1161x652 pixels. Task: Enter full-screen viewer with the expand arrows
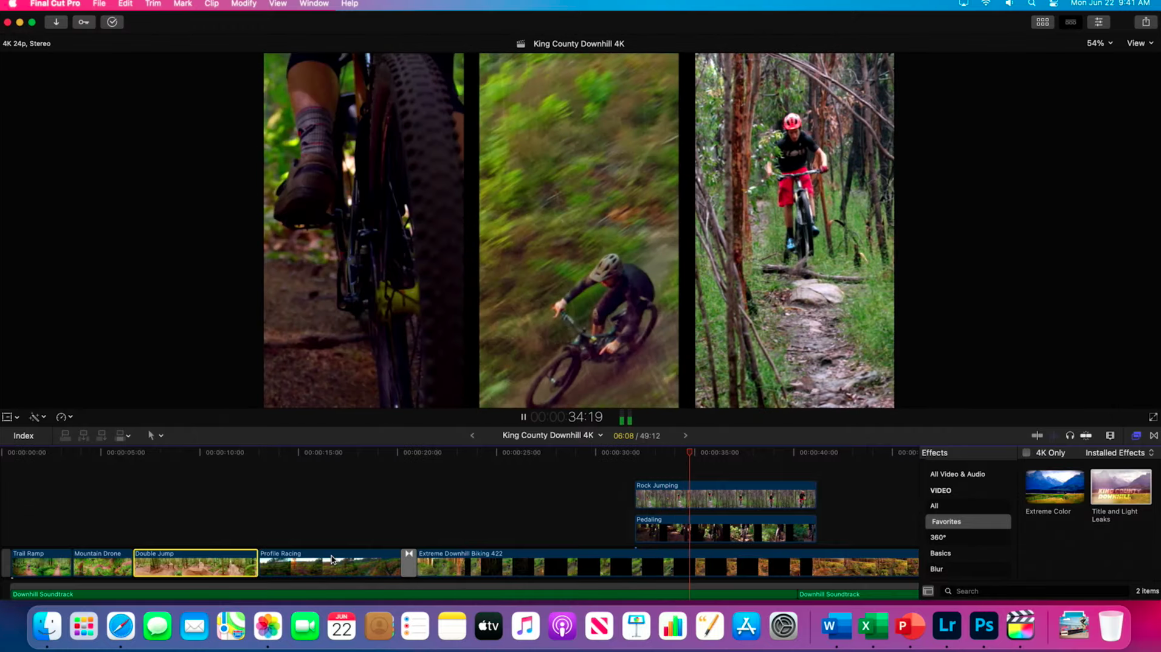pyautogui.click(x=1153, y=417)
